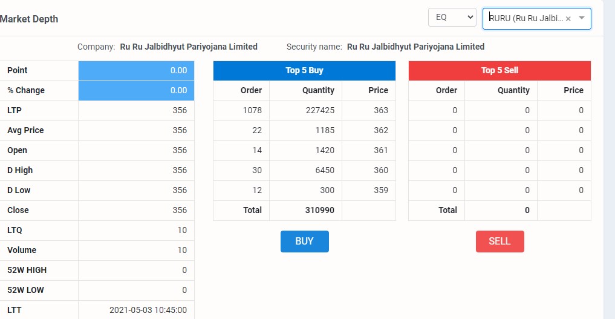This screenshot has height=319, width=615.
Task: Click the security name value text
Action: coord(416,47)
